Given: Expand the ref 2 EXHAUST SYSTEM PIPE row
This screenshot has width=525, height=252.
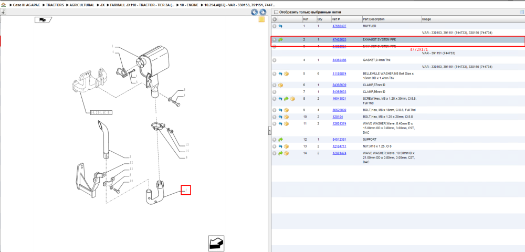Looking at the screenshot, I should click(274, 39).
